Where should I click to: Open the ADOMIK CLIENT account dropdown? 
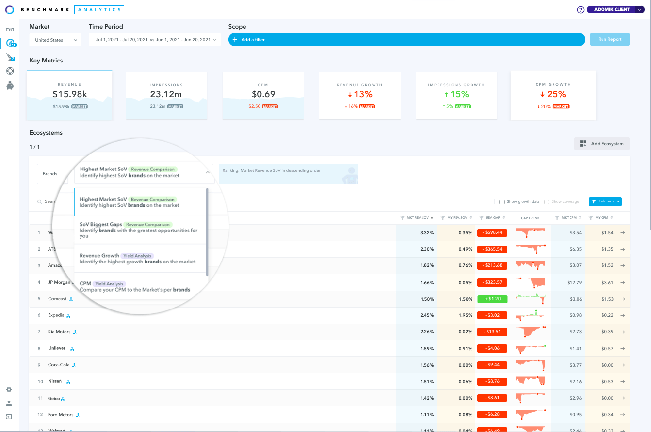[616, 9]
